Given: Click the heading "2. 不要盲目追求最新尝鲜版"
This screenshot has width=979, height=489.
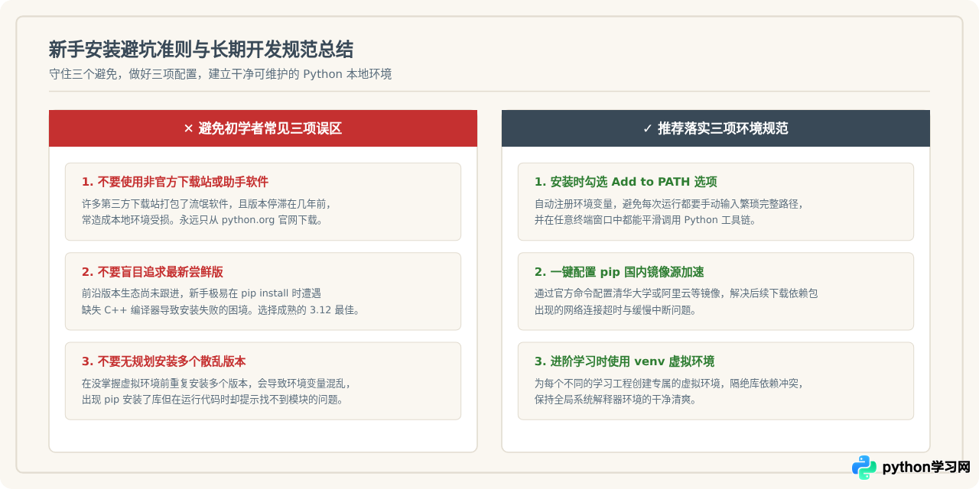Looking at the screenshot, I should point(152,272).
